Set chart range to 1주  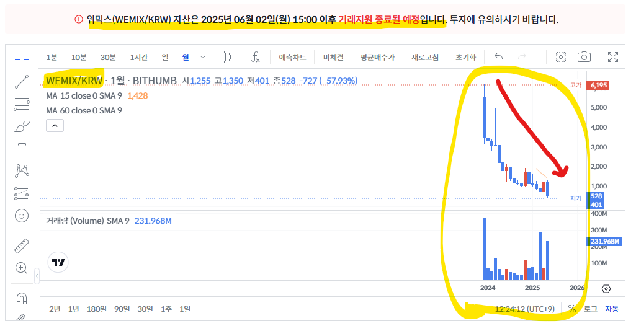(x=166, y=309)
